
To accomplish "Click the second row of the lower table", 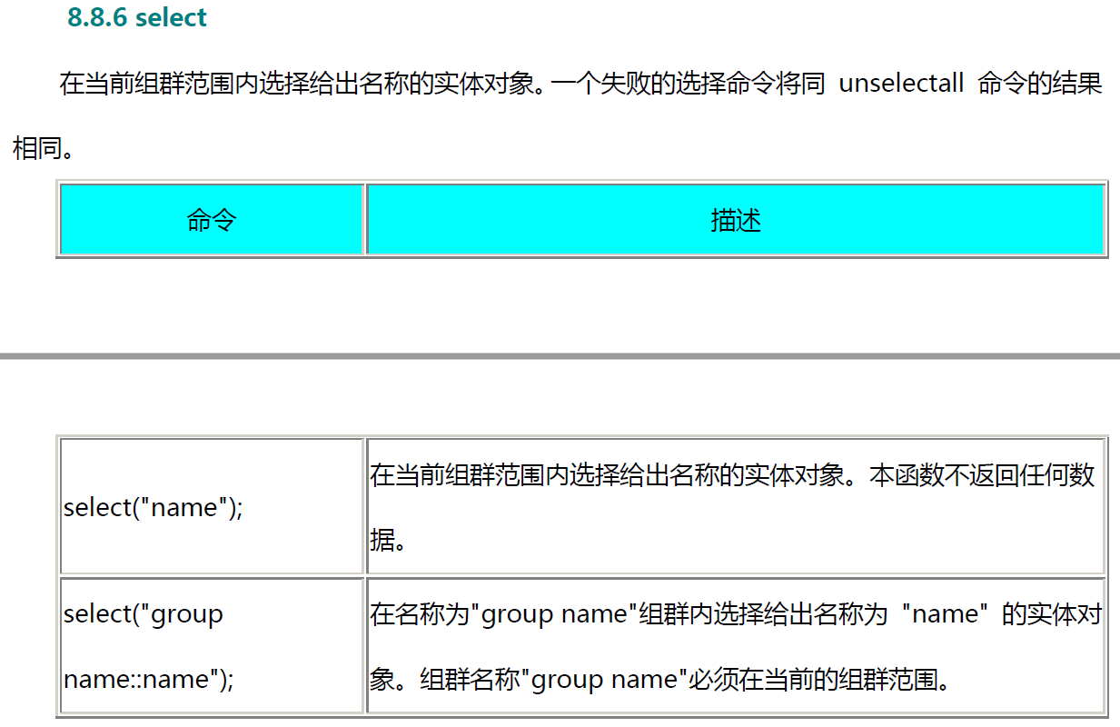I will [581, 645].
